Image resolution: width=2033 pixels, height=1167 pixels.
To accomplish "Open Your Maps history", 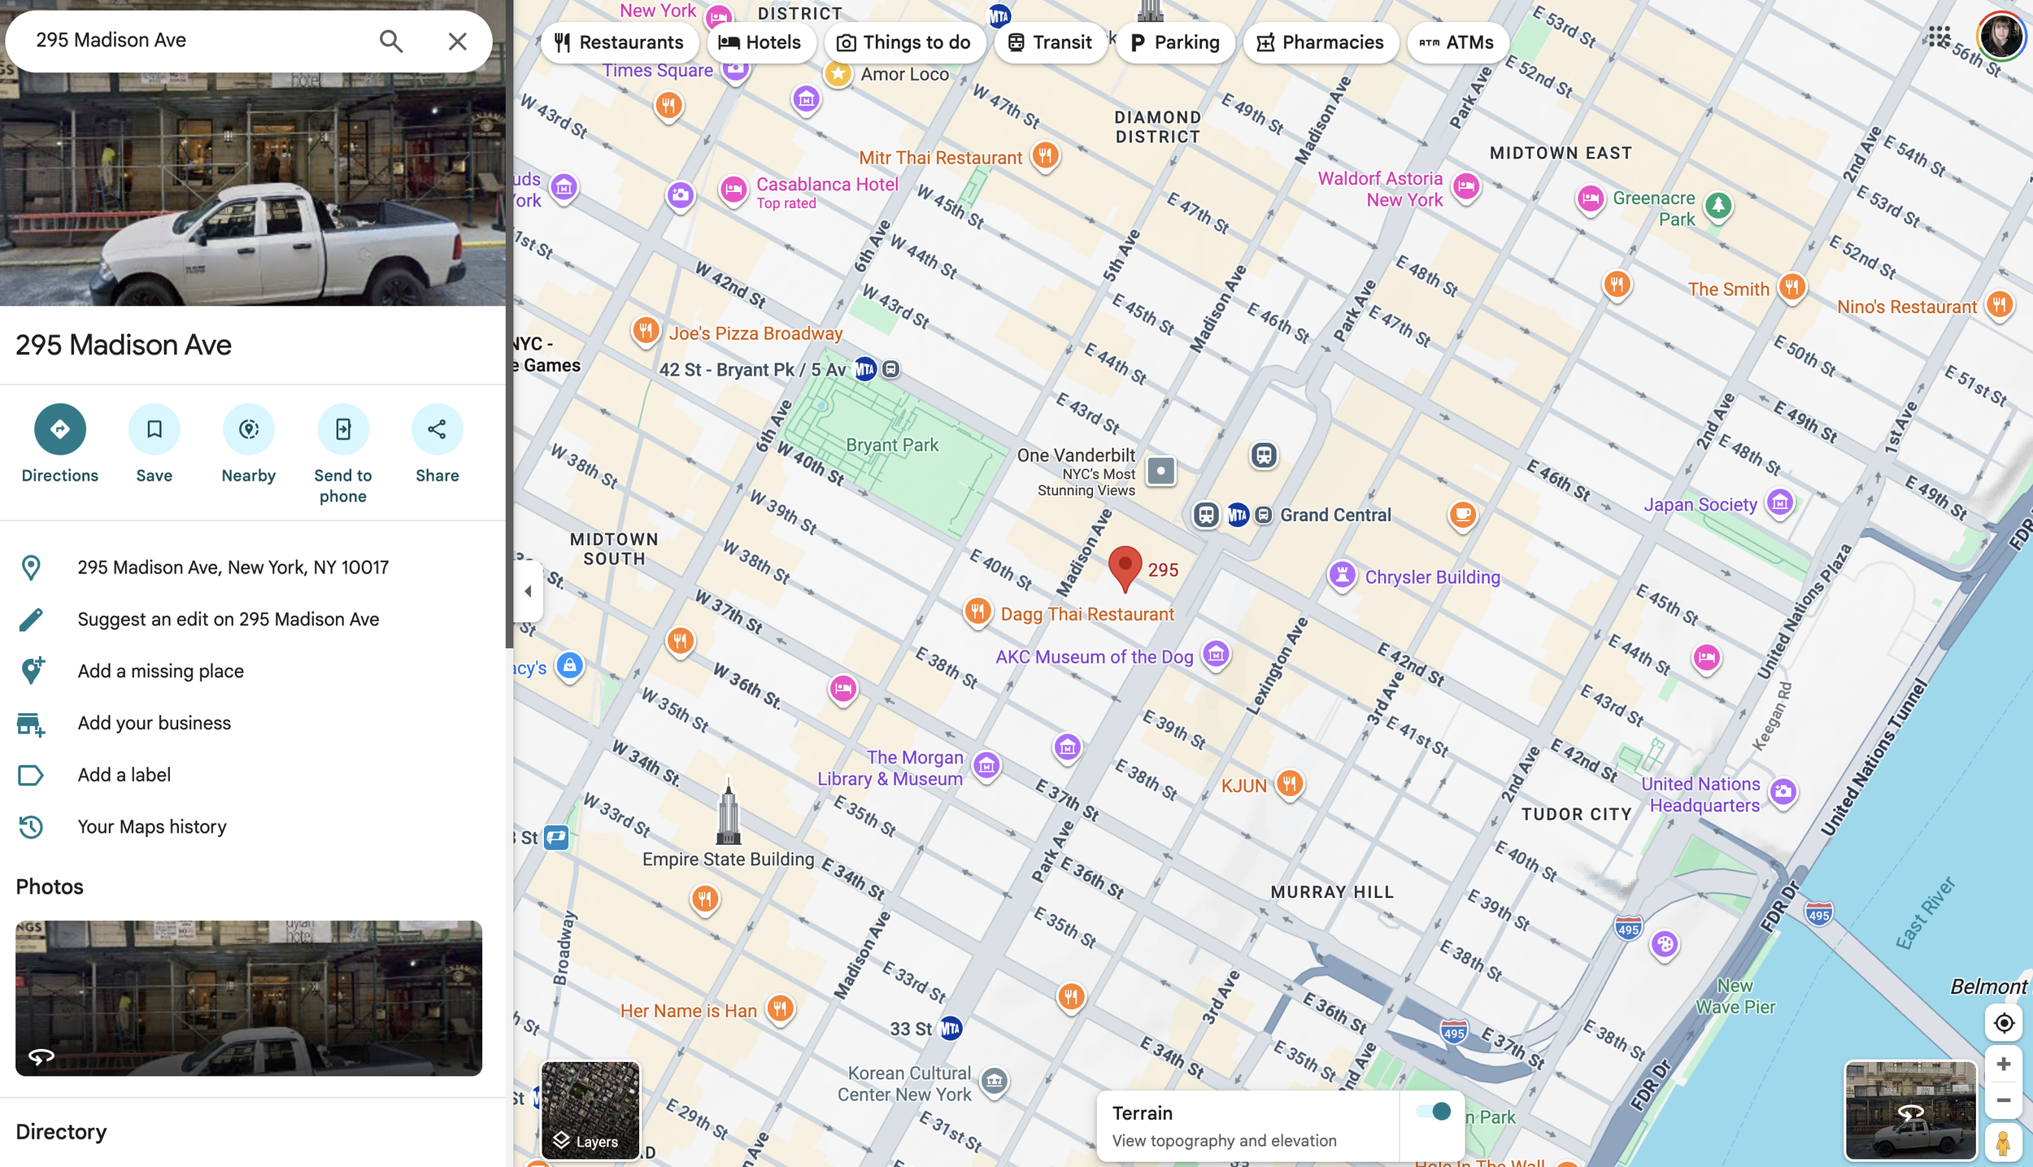I will pos(151,826).
